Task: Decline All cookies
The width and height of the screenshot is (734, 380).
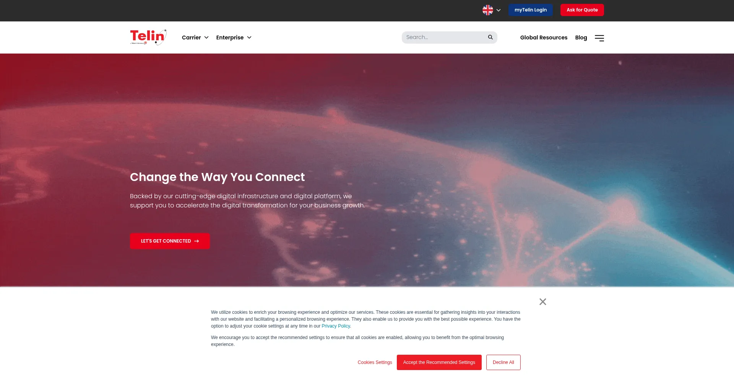Action: 503,362
